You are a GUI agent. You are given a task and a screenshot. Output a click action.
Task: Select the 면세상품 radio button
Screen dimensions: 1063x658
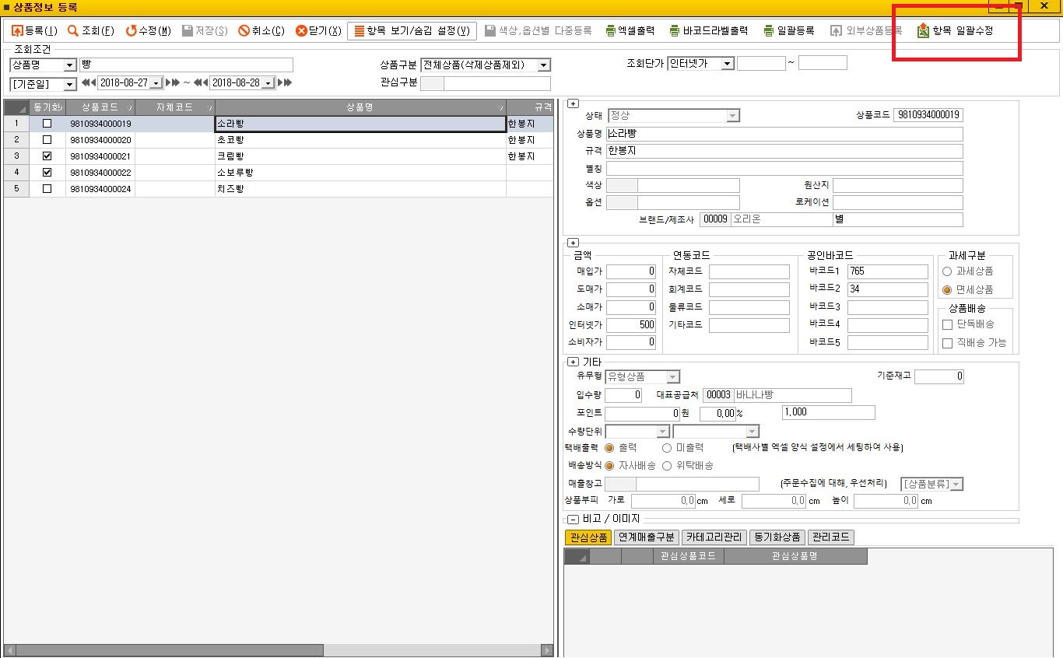click(x=947, y=289)
